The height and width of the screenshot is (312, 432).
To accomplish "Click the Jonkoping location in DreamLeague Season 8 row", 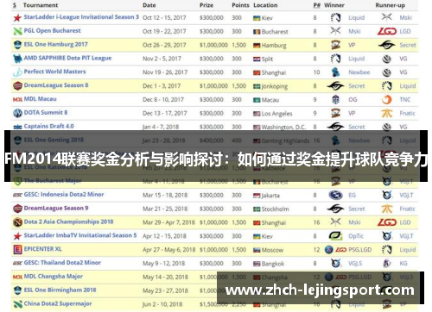I will tap(274, 86).
